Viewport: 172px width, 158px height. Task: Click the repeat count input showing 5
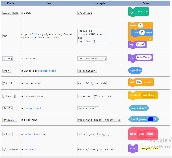coord(141,25)
